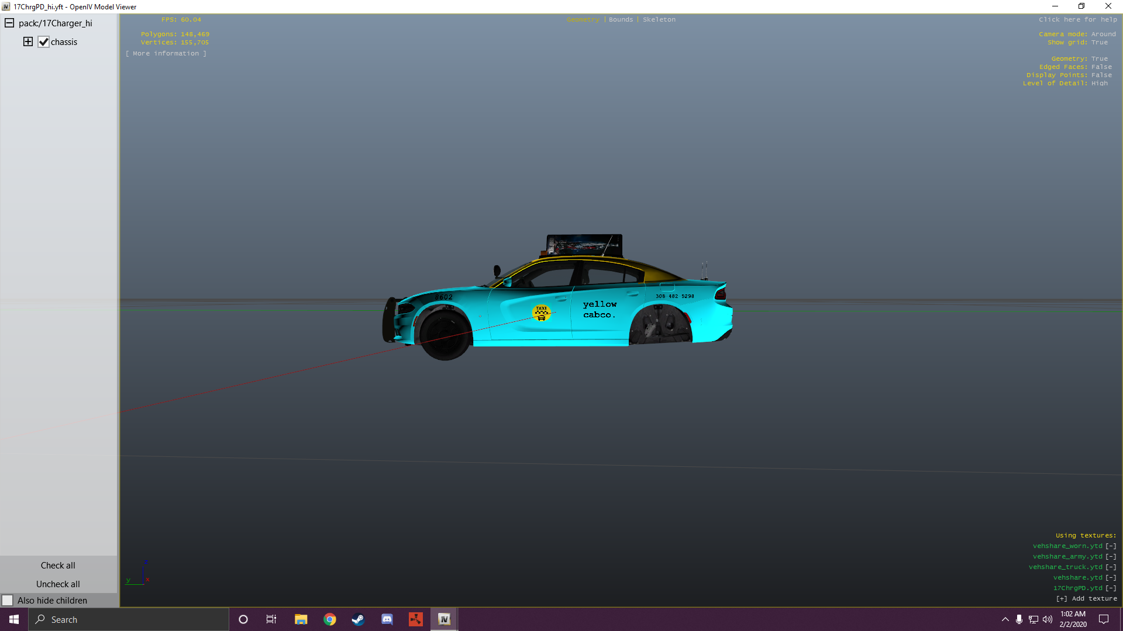Click the Uncheck all button

point(58,584)
